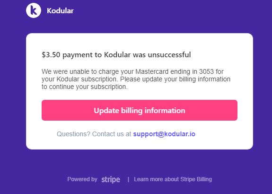Screen dimensions: 272x194
Task: Click the card ending number 3053
Action: click(206, 71)
